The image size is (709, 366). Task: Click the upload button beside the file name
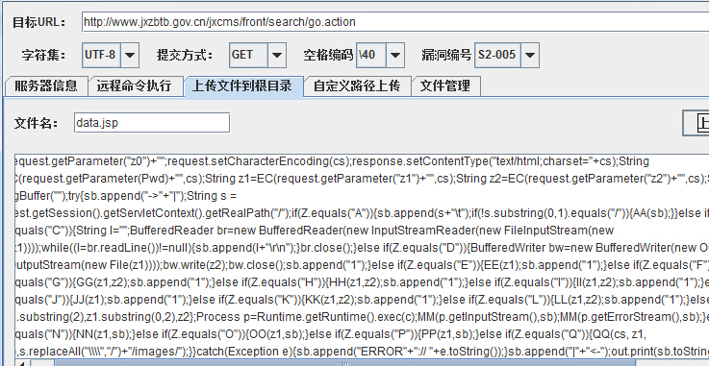tap(696, 123)
